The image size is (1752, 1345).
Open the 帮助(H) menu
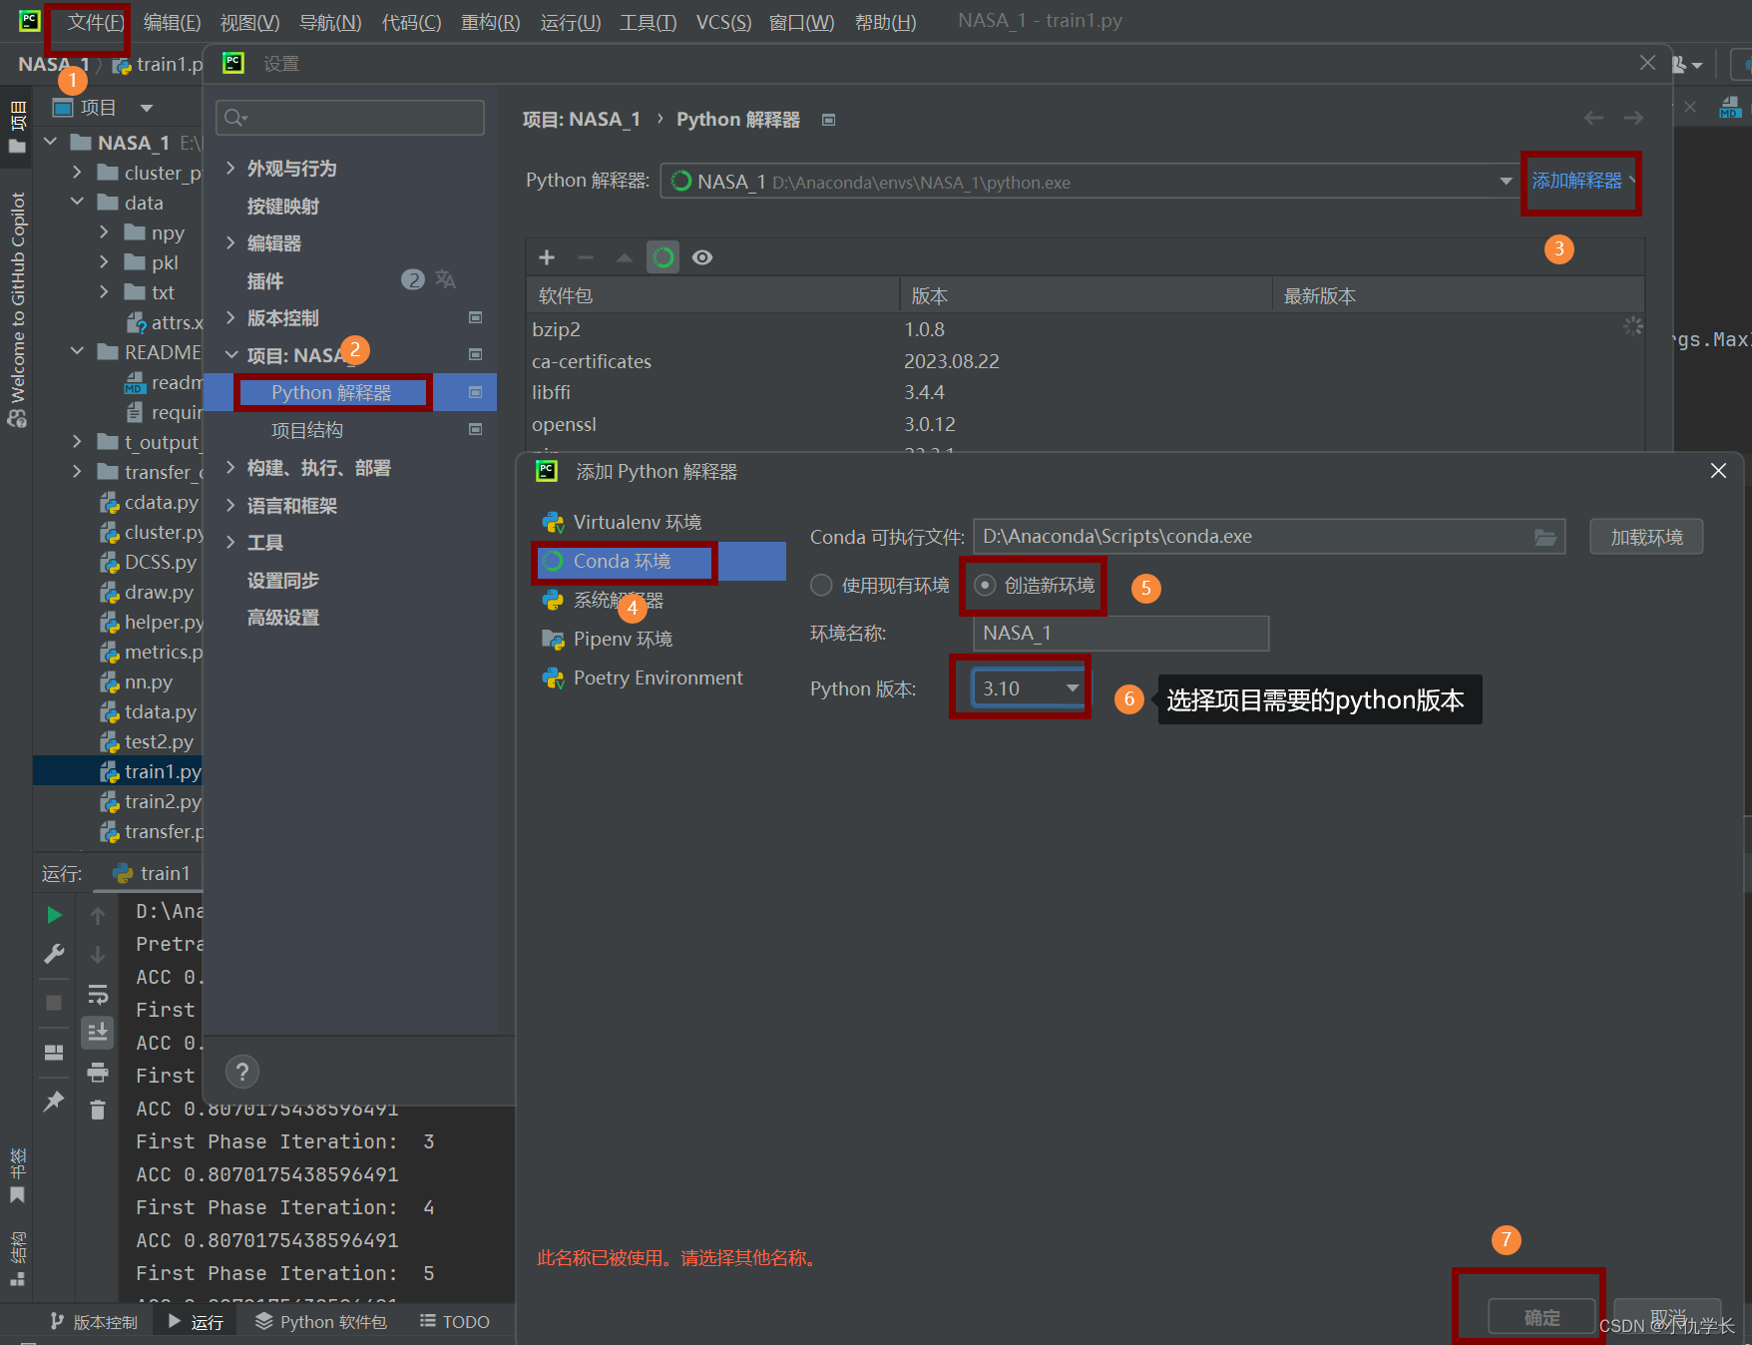coord(885,22)
